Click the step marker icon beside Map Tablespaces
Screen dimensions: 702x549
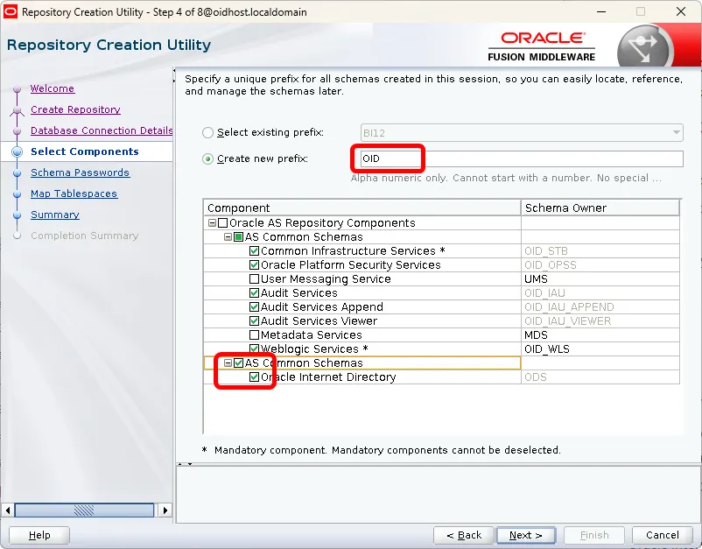[17, 194]
